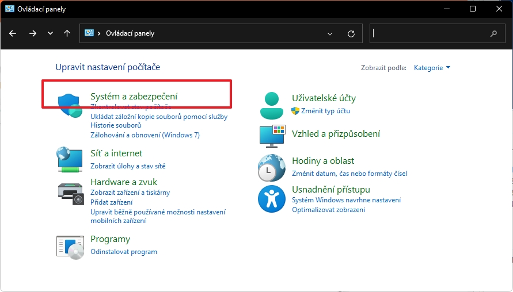
Task: Go forward with the right arrow
Action: pyautogui.click(x=32, y=33)
